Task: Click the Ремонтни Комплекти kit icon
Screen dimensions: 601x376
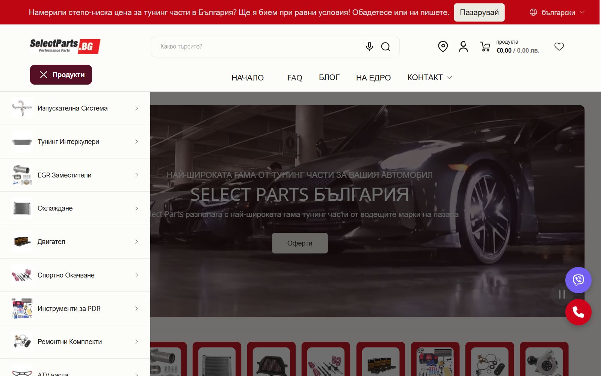Action: (x=22, y=342)
